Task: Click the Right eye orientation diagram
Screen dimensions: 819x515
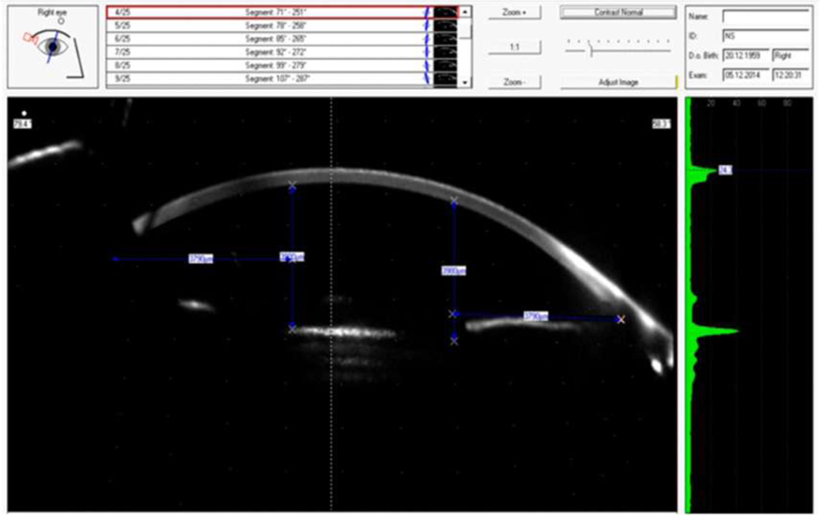Action: click(49, 47)
